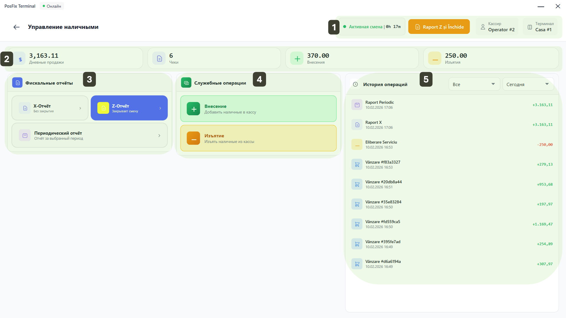Open the X-Отчёт report

(x=50, y=108)
